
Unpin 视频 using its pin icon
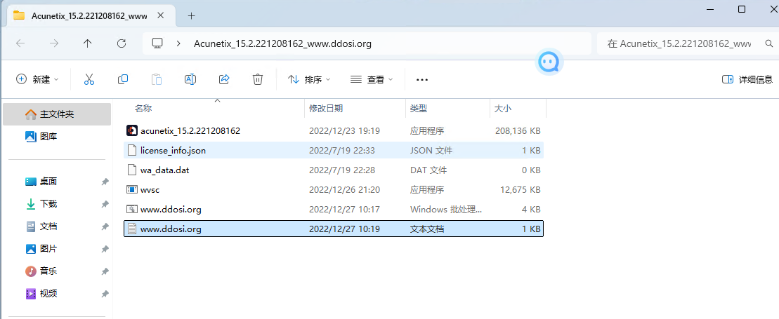pos(105,294)
